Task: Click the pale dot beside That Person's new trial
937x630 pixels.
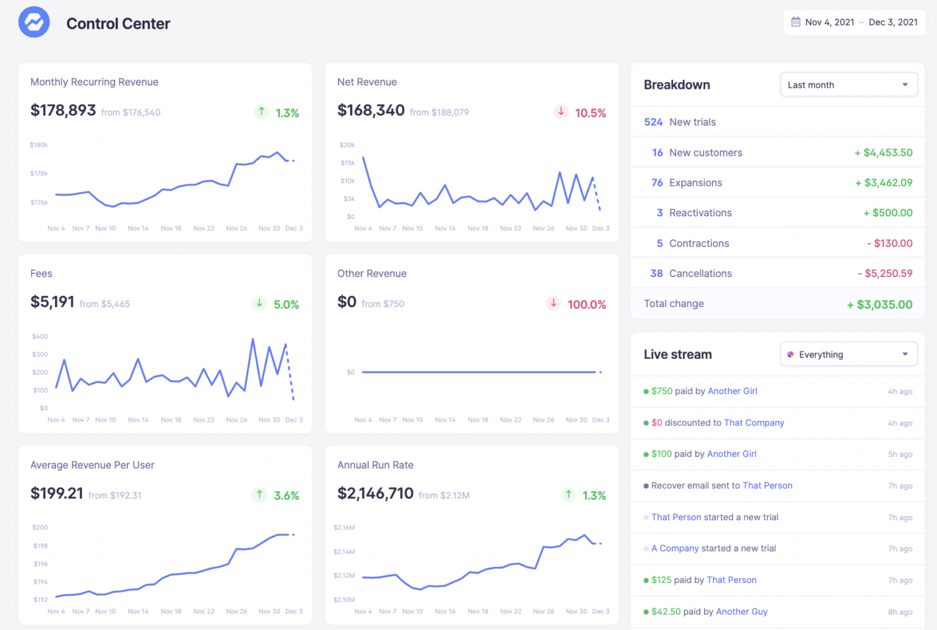Action: [x=647, y=517]
